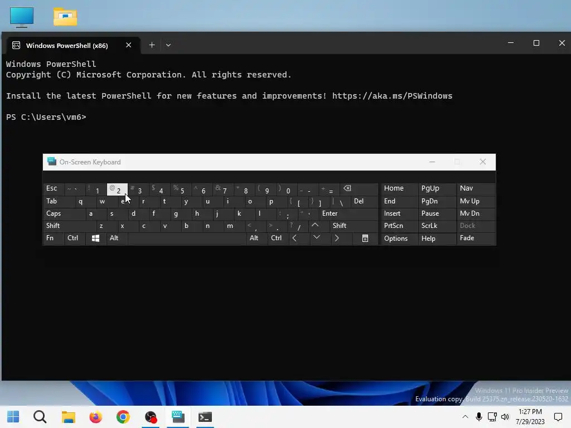Expand the Terminal new-tab dropdown arrow
The width and height of the screenshot is (571, 428).
click(x=168, y=45)
